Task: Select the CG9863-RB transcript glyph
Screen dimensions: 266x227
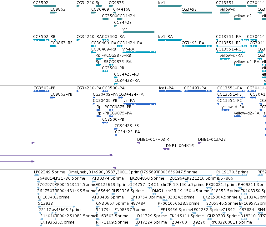Action: coord(53,46)
